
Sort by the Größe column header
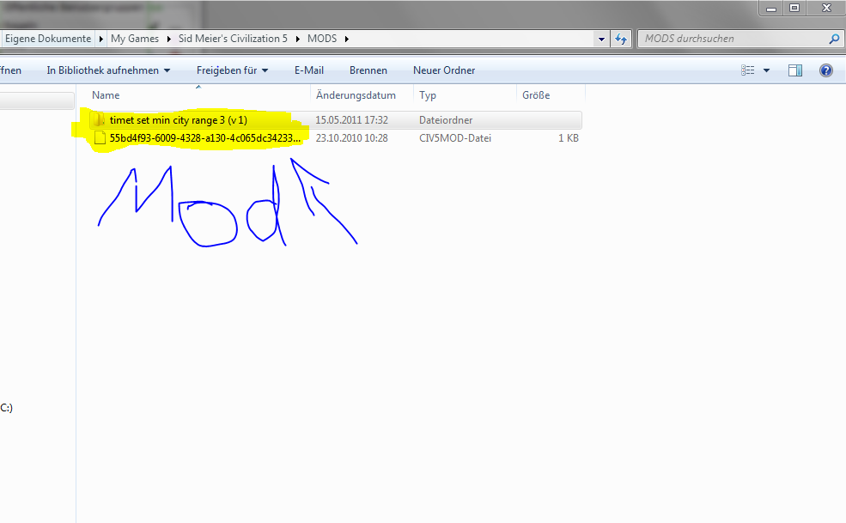(x=535, y=95)
